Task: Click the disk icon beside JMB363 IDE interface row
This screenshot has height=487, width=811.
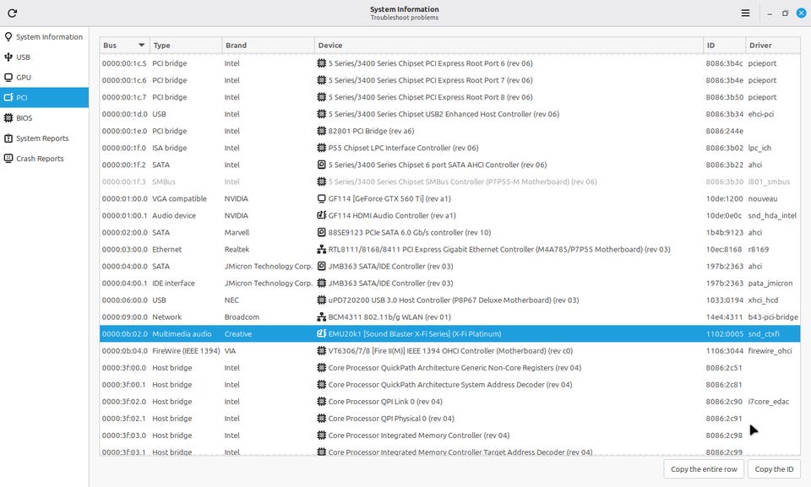Action: pos(321,283)
